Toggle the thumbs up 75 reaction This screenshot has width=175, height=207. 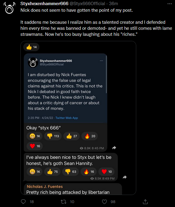(53, 171)
